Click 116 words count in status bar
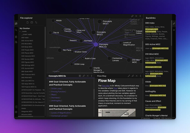Image resolution: width=190 pixels, height=133 pixels. pyautogui.click(x=157, y=118)
